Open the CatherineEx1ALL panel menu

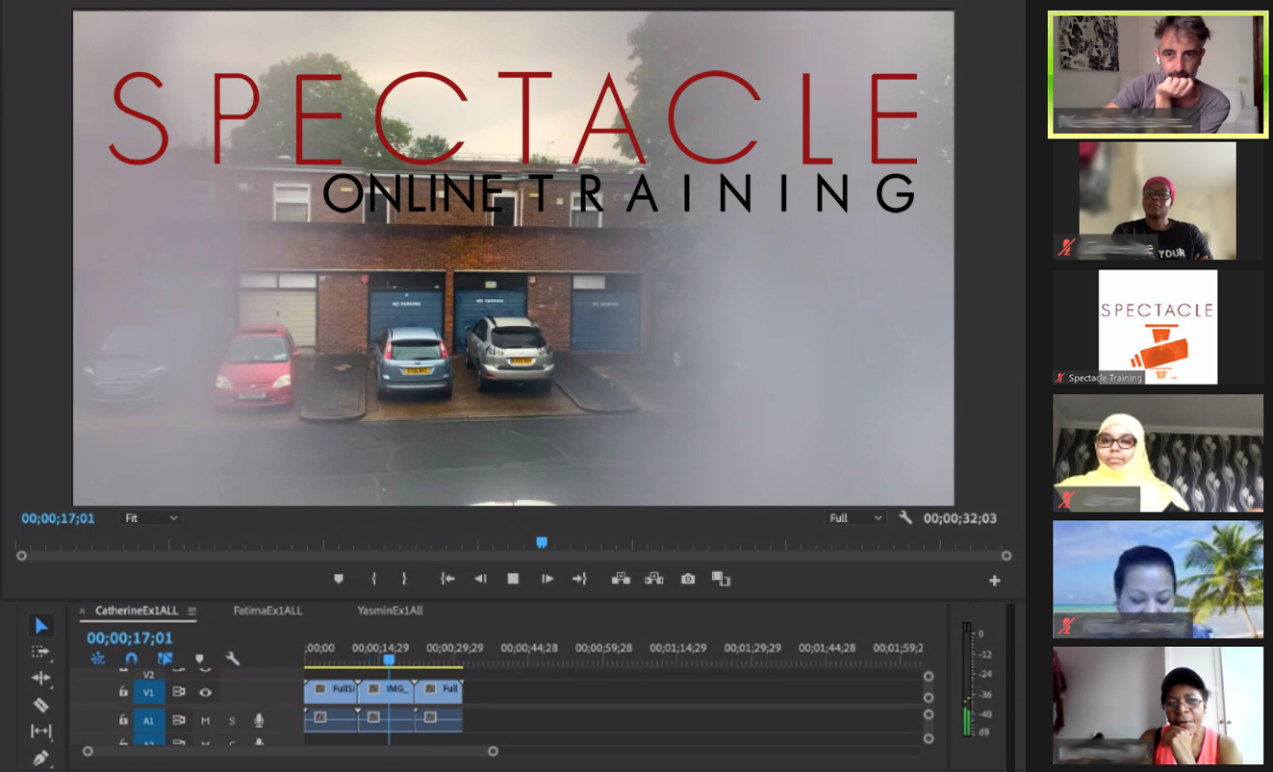coord(191,611)
